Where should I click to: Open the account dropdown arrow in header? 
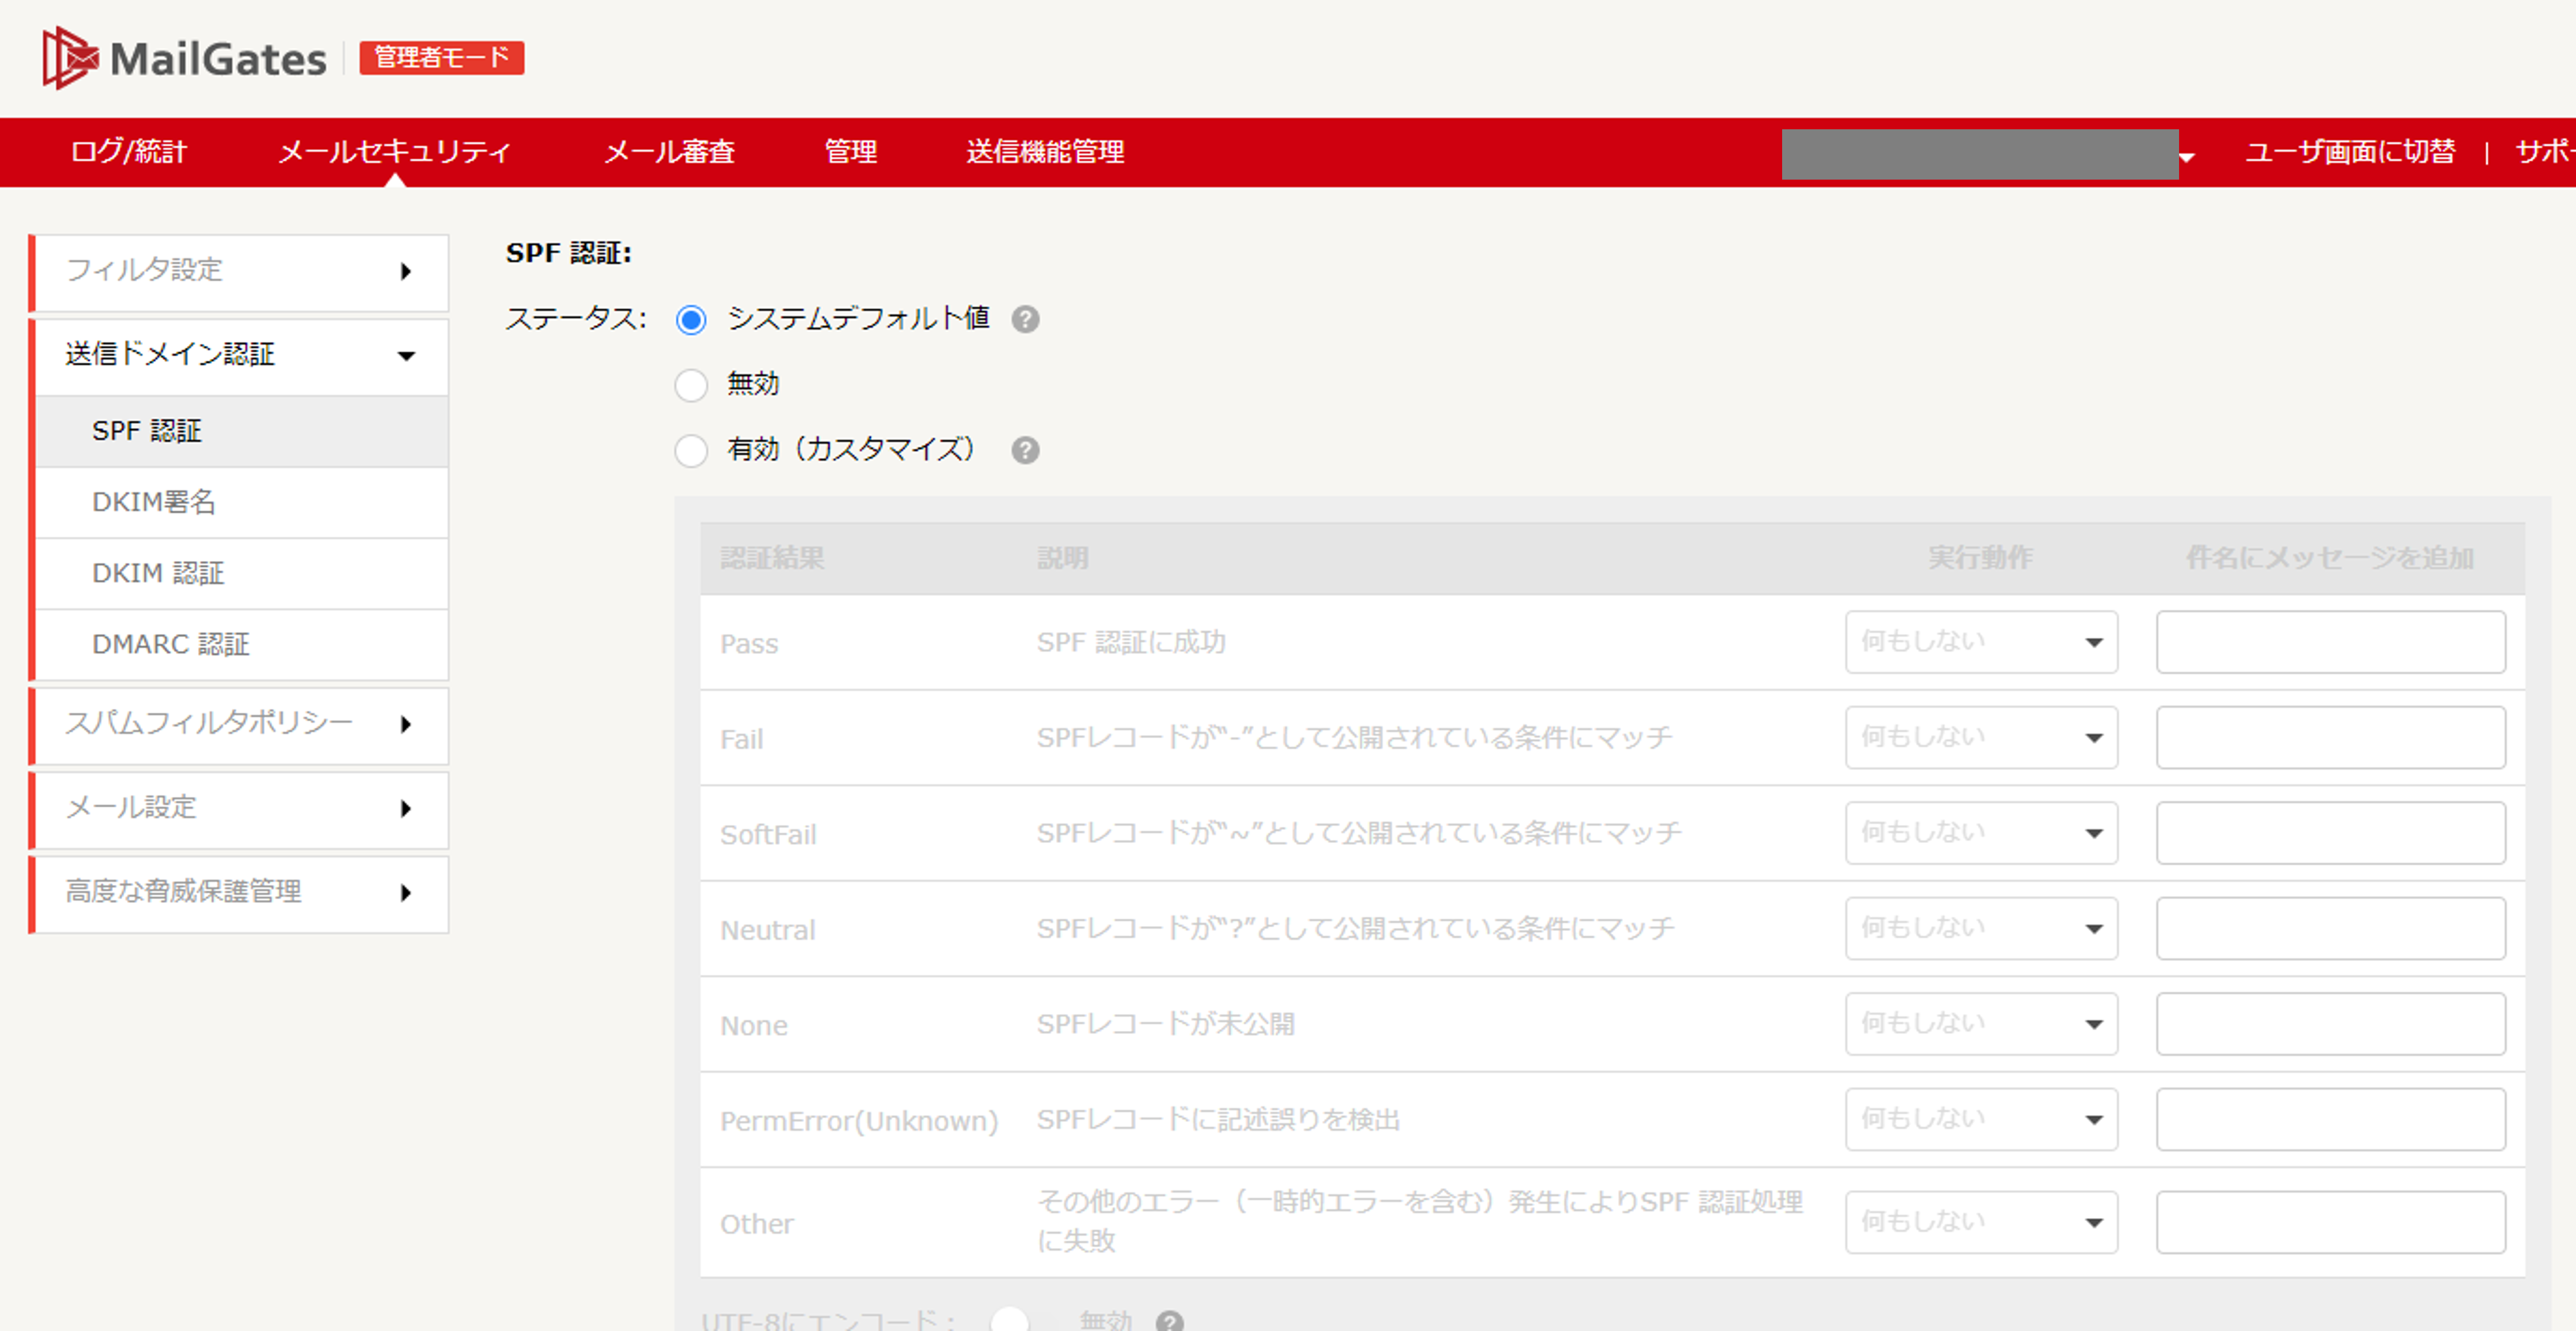[2187, 157]
